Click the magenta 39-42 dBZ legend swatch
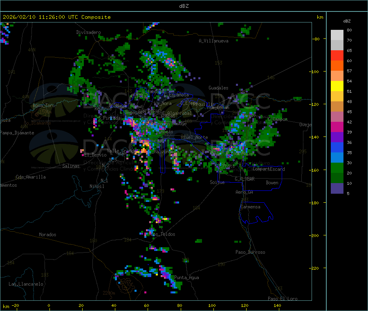368x311 pixels. pos(337,127)
